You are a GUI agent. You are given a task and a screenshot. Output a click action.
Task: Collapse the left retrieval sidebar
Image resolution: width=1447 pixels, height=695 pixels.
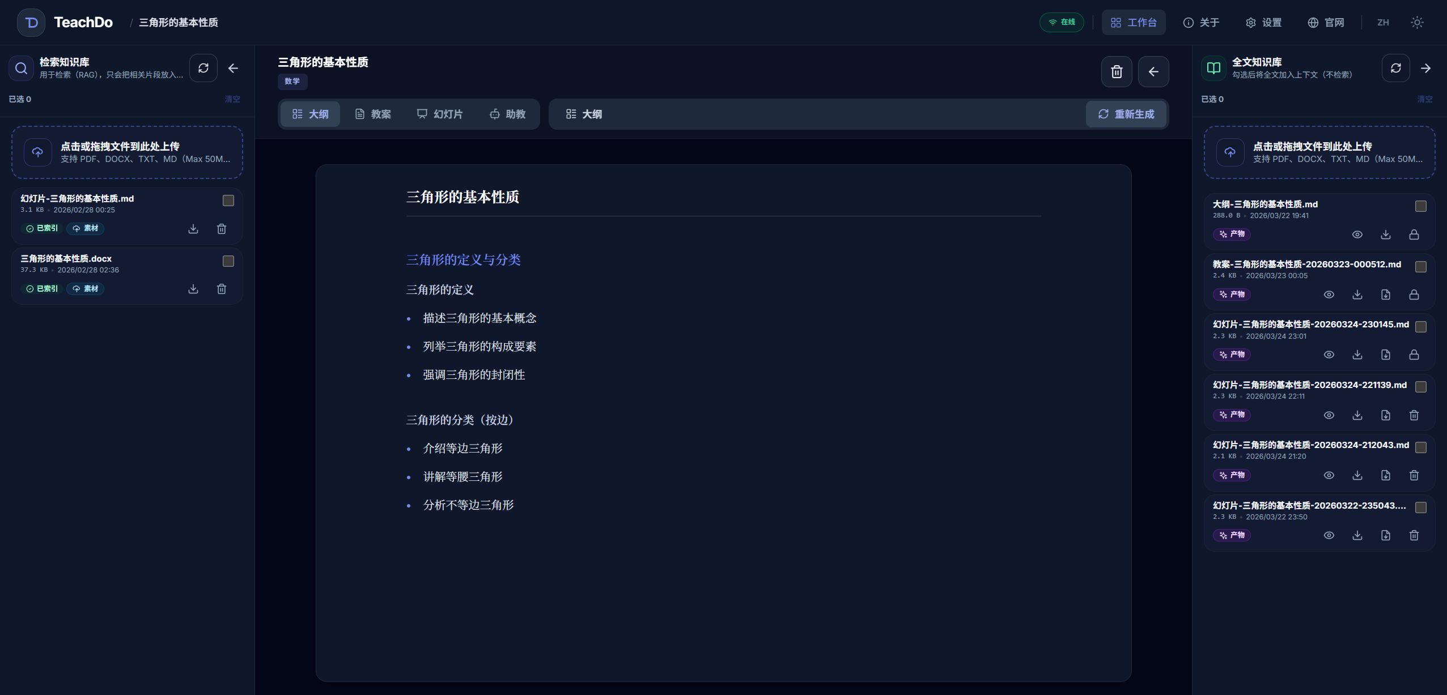coord(233,68)
